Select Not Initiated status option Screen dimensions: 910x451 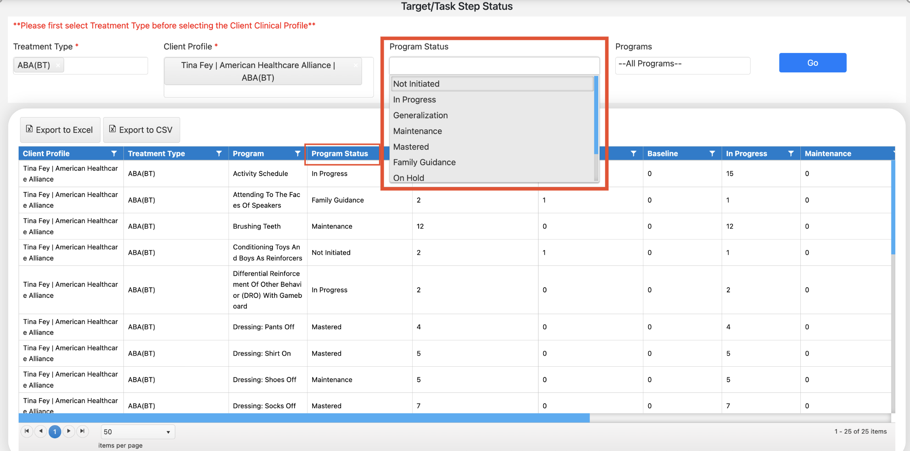(416, 84)
